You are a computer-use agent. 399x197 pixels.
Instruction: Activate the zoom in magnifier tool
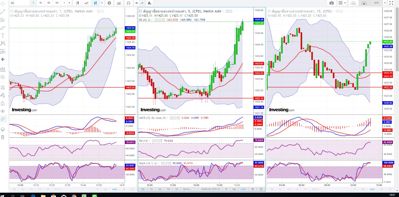click(3, 77)
